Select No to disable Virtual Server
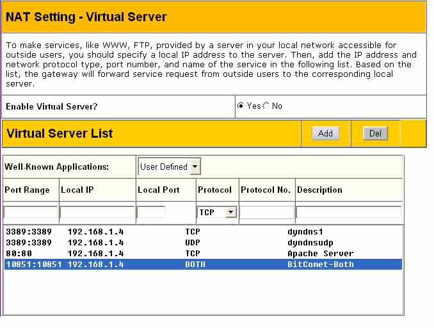434x328 pixels. pyautogui.click(x=266, y=106)
